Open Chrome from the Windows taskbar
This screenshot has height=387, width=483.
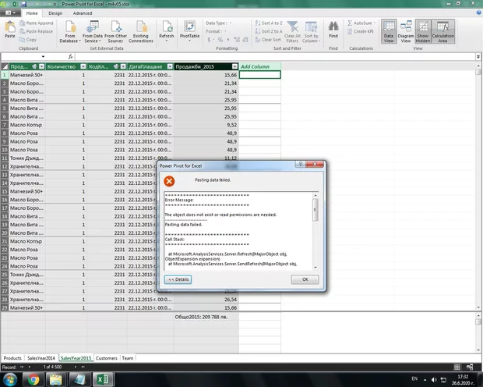[33, 379]
